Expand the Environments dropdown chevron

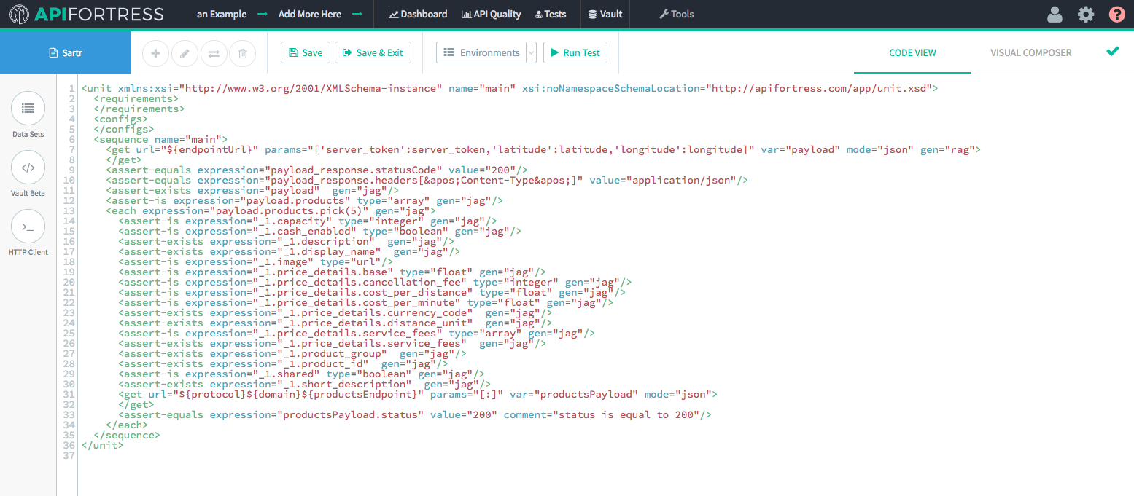point(530,52)
